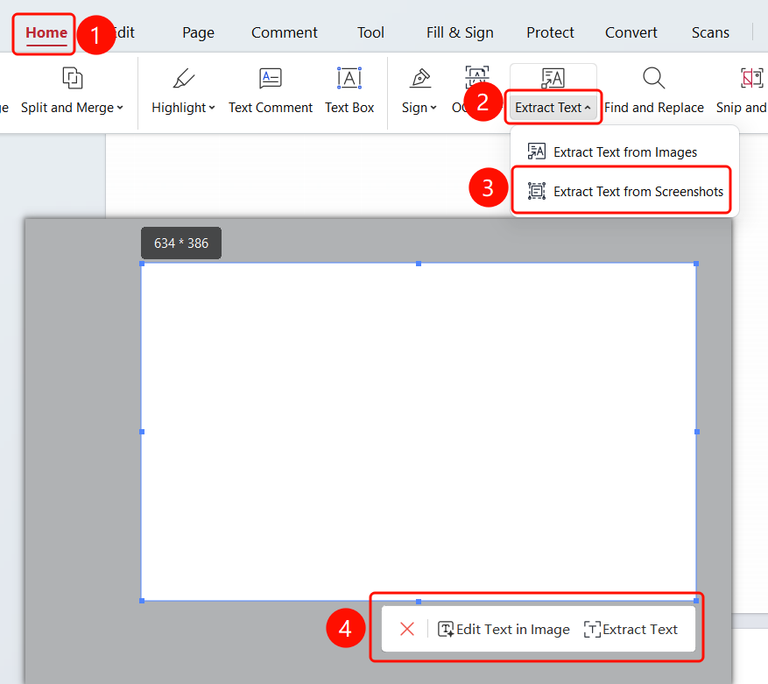The height and width of the screenshot is (684, 768).
Task: Click the left-middle selection handle
Action: point(142,432)
